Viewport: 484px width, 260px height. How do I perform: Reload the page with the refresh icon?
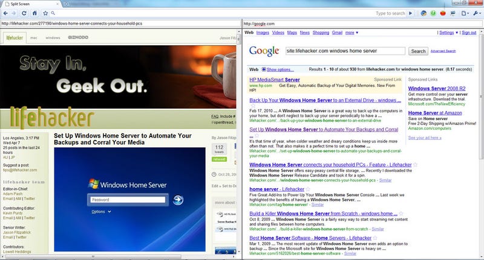(x=24, y=13)
